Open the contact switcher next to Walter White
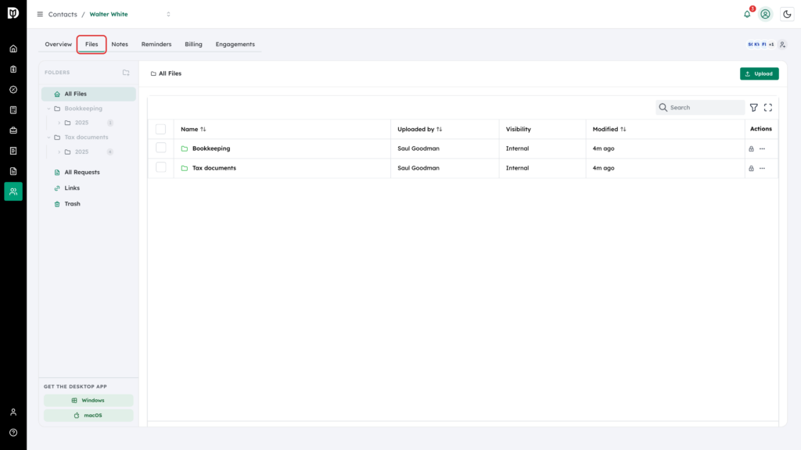Image resolution: width=801 pixels, height=450 pixels. tap(169, 14)
